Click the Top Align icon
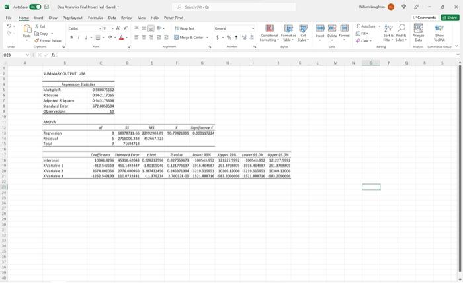Image resolution: width=463 pixels, height=283 pixels. (x=136, y=28)
